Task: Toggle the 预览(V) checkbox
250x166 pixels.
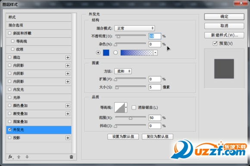Action: coord(215,43)
